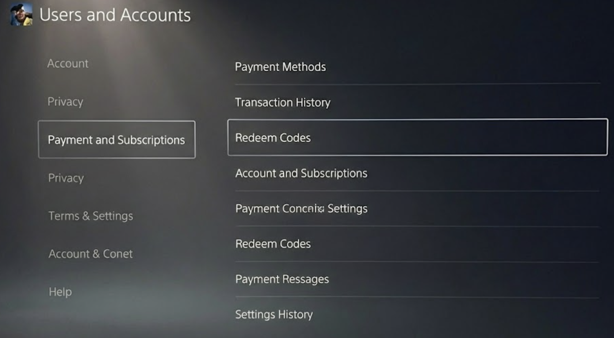View Settings History
Viewport: 614px width, 338px height.
pos(274,314)
